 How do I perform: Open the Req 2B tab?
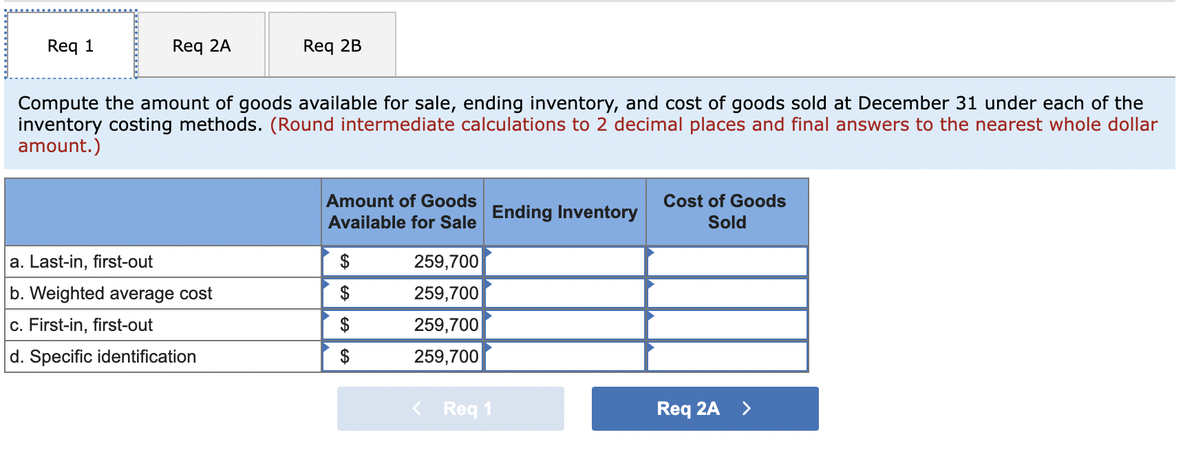[332, 45]
